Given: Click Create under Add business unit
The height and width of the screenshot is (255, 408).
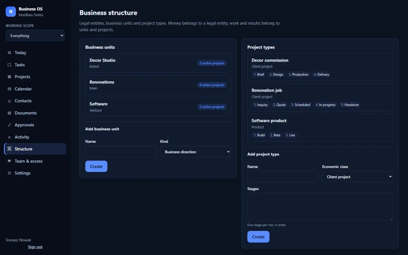Looking at the screenshot, I should pyautogui.click(x=96, y=166).
